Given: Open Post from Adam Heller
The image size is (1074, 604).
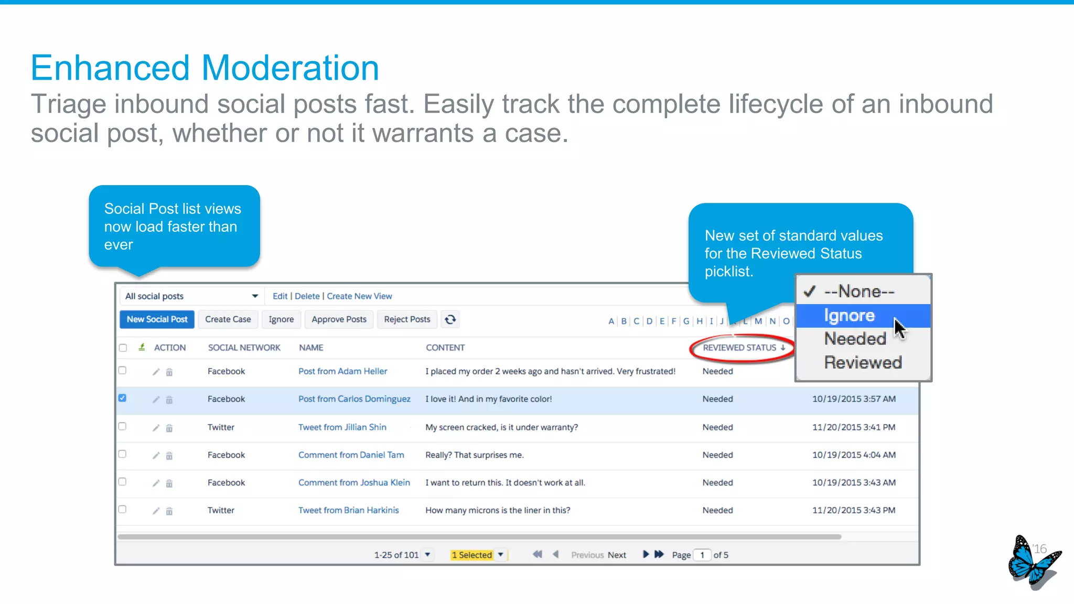Looking at the screenshot, I should pos(343,371).
